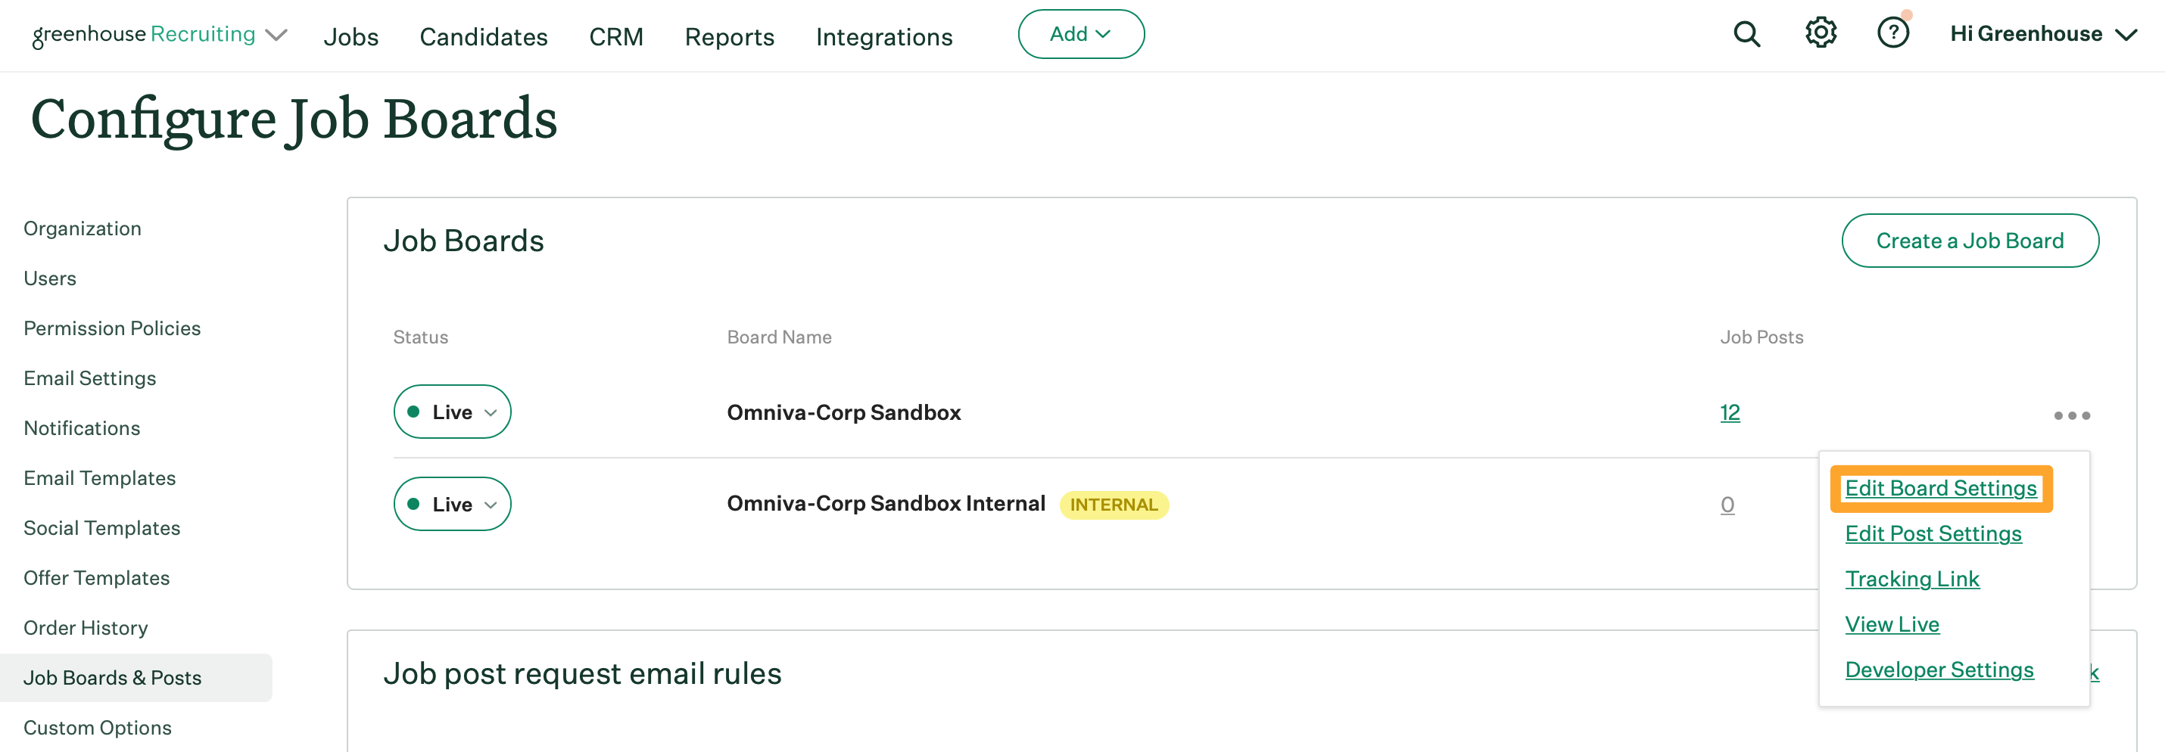Click the Job Boards section heading
Viewport: 2165px width, 752px height.
pos(464,241)
